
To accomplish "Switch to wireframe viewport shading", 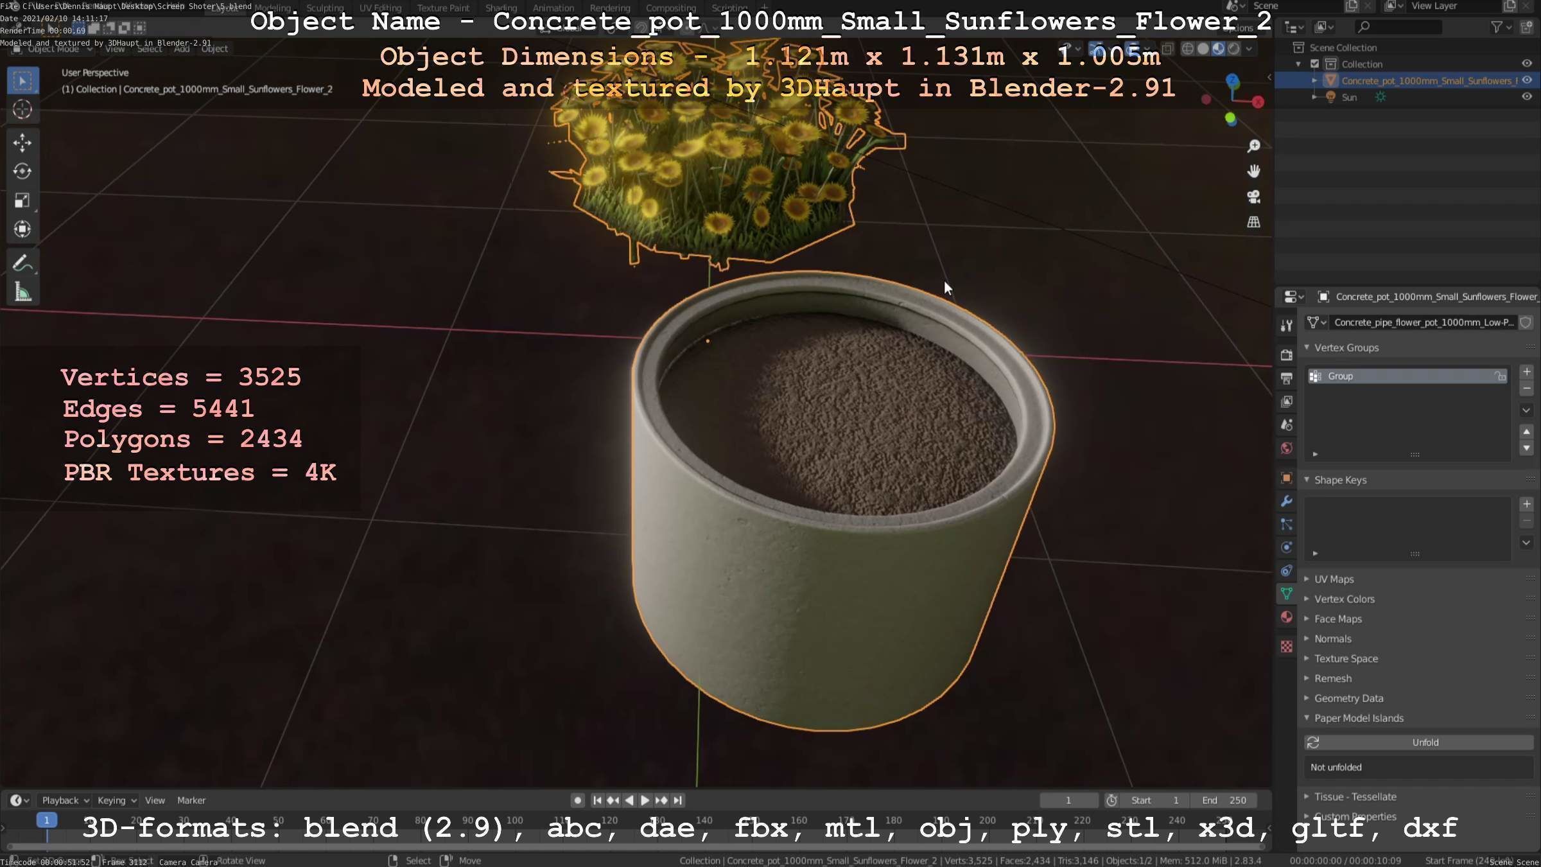I will coord(1188,49).
